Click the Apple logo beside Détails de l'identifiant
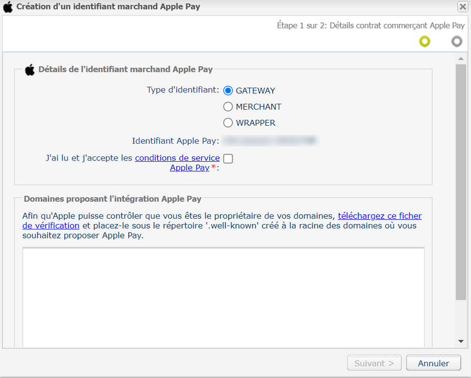The height and width of the screenshot is (378, 471). tap(30, 69)
